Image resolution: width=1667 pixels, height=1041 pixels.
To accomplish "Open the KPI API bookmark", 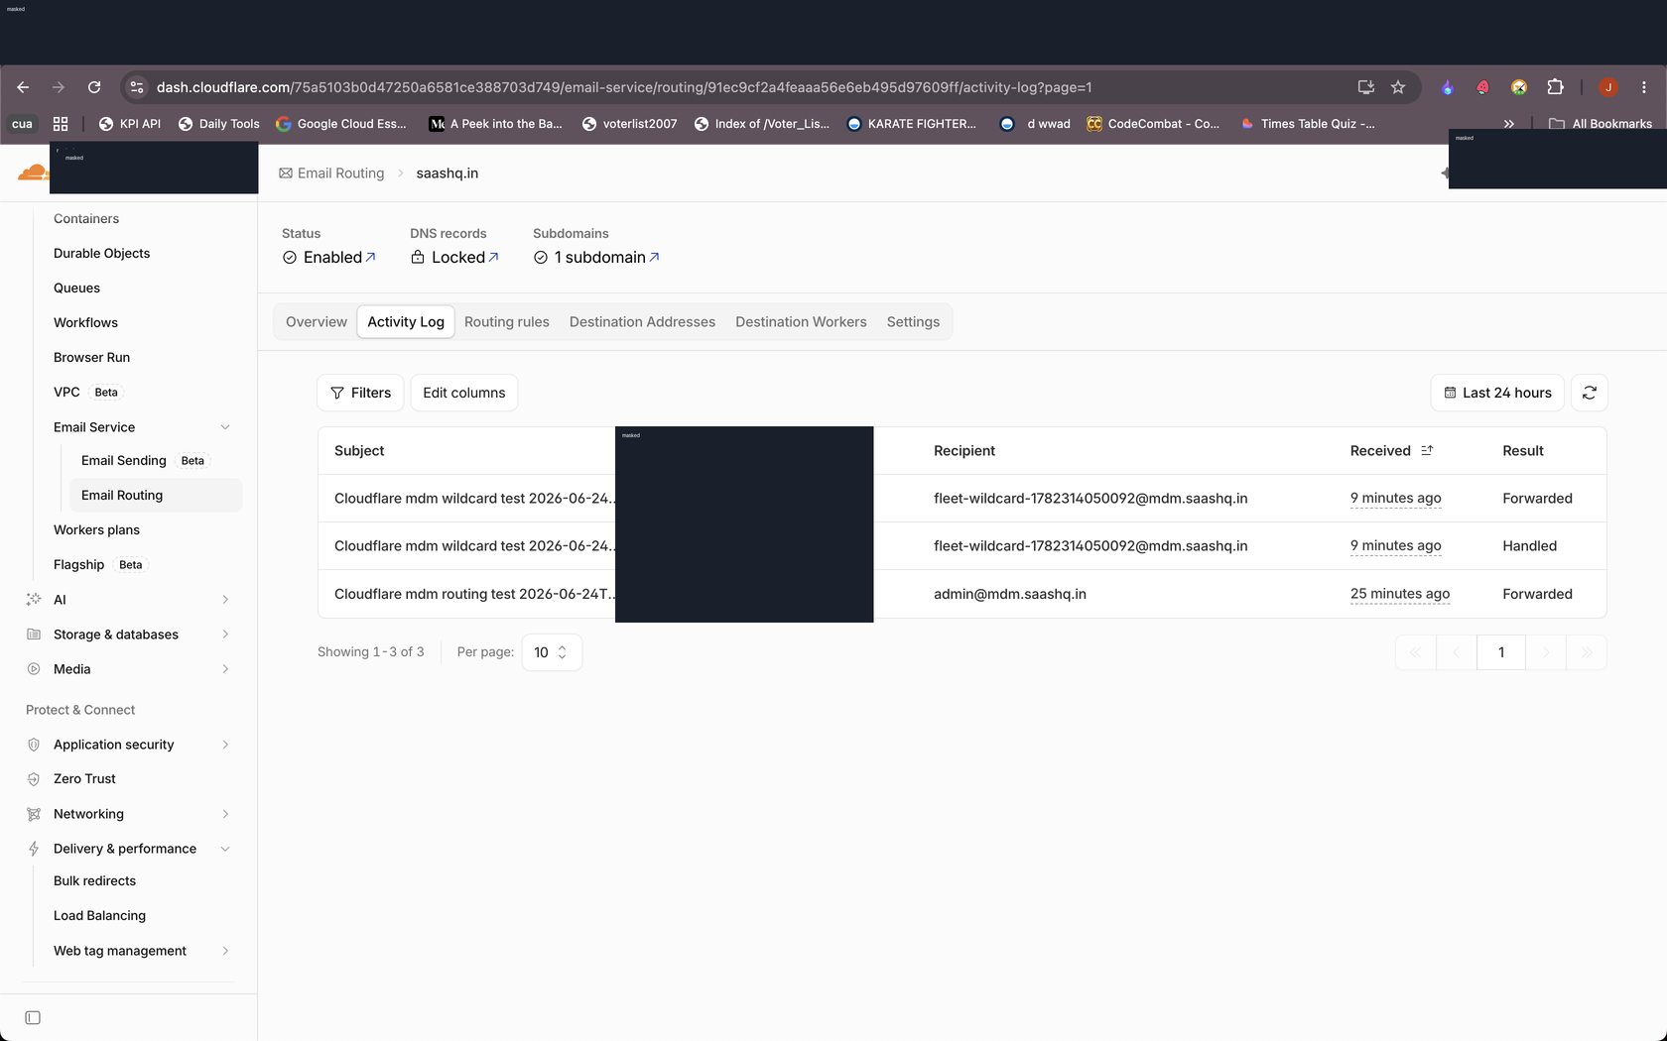I will tap(130, 124).
